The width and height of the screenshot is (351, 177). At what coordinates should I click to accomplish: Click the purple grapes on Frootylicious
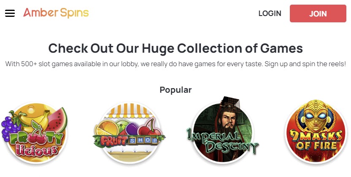click(11, 129)
